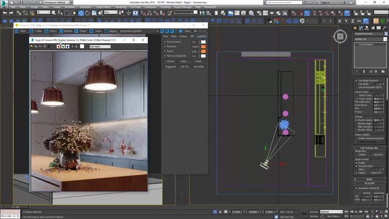Activate the Select and Rotate tool

coord(88,13)
